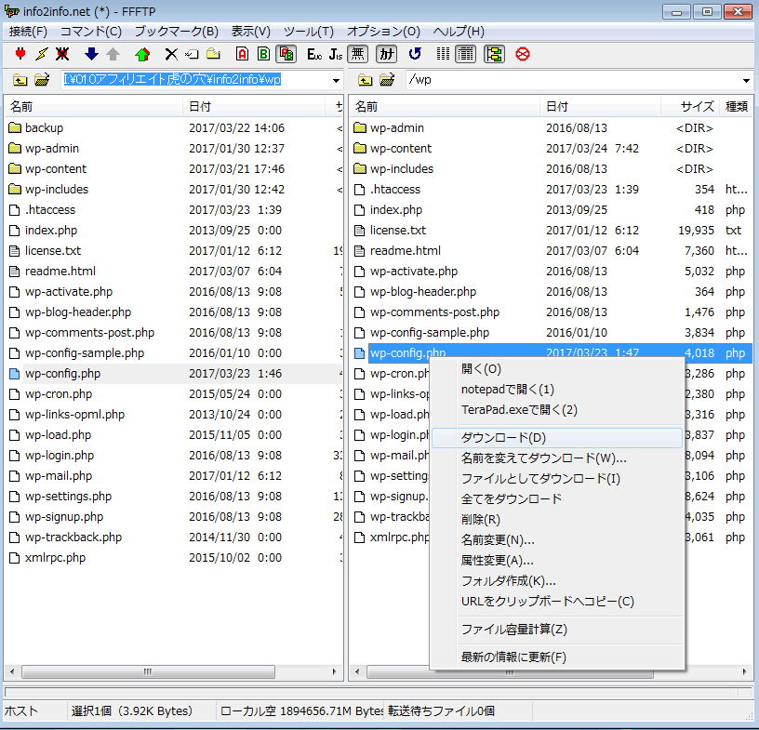
Task: Select local backup folder row
Action: point(173,127)
